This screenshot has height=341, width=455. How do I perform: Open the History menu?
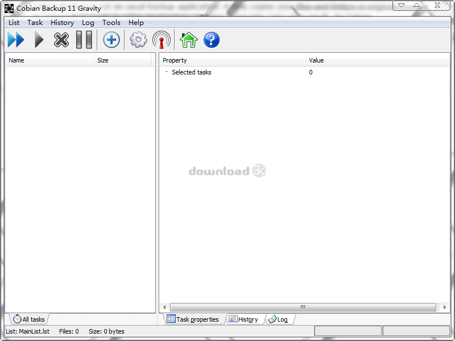62,23
